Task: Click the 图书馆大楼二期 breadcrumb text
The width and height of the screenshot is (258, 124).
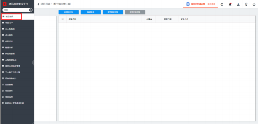Action: click(62, 4)
